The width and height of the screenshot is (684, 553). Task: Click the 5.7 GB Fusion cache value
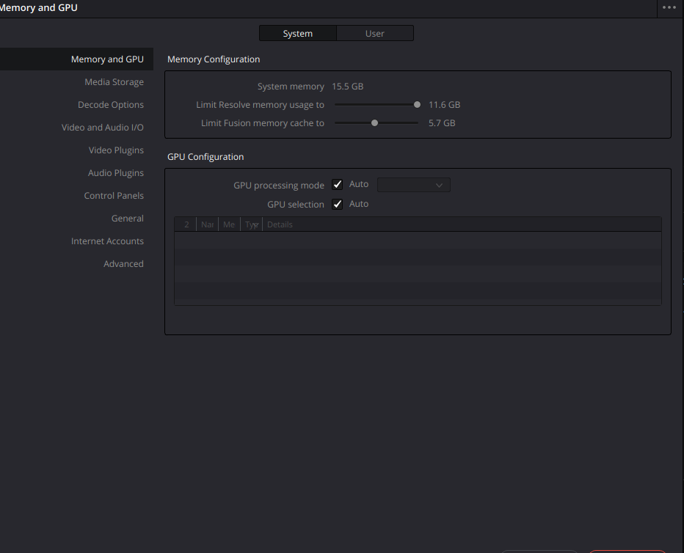(x=442, y=123)
